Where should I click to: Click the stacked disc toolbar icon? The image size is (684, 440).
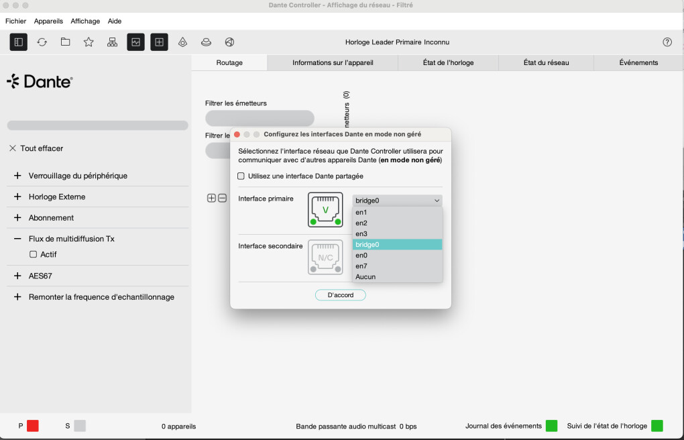206,42
